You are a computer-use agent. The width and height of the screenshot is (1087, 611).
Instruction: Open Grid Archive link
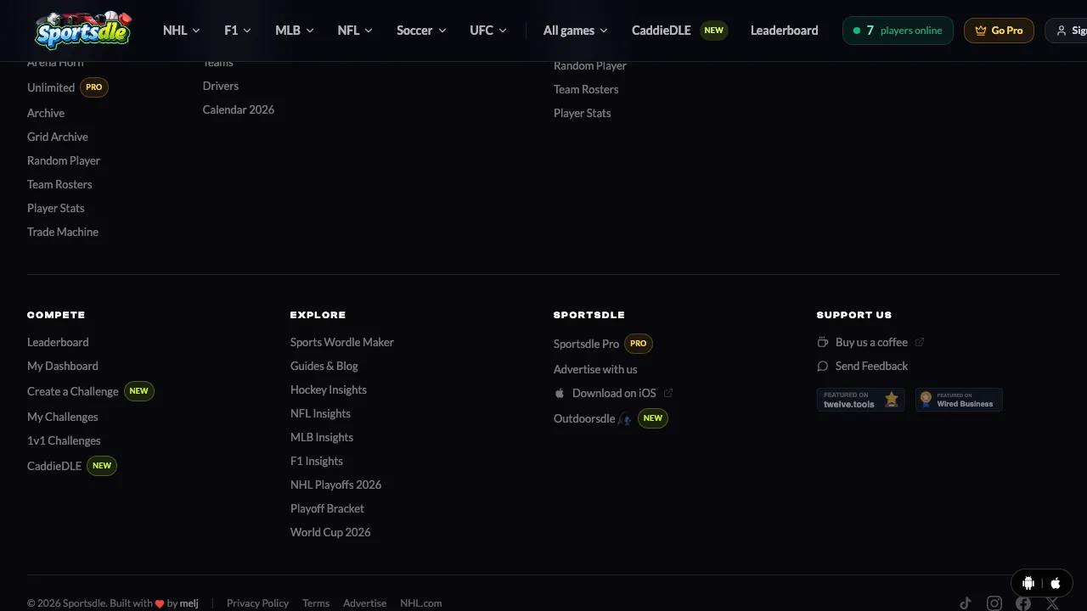[58, 137]
